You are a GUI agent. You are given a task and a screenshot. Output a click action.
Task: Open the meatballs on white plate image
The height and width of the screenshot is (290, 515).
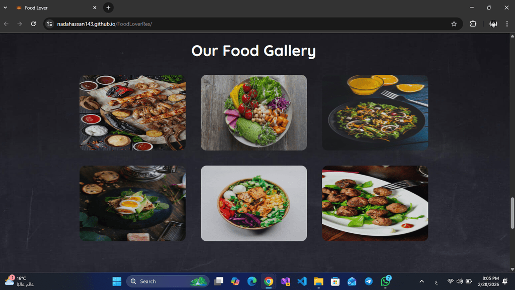(x=375, y=204)
